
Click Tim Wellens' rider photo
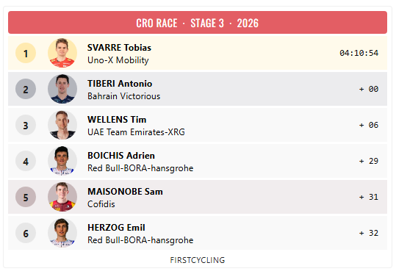[x=62, y=125]
